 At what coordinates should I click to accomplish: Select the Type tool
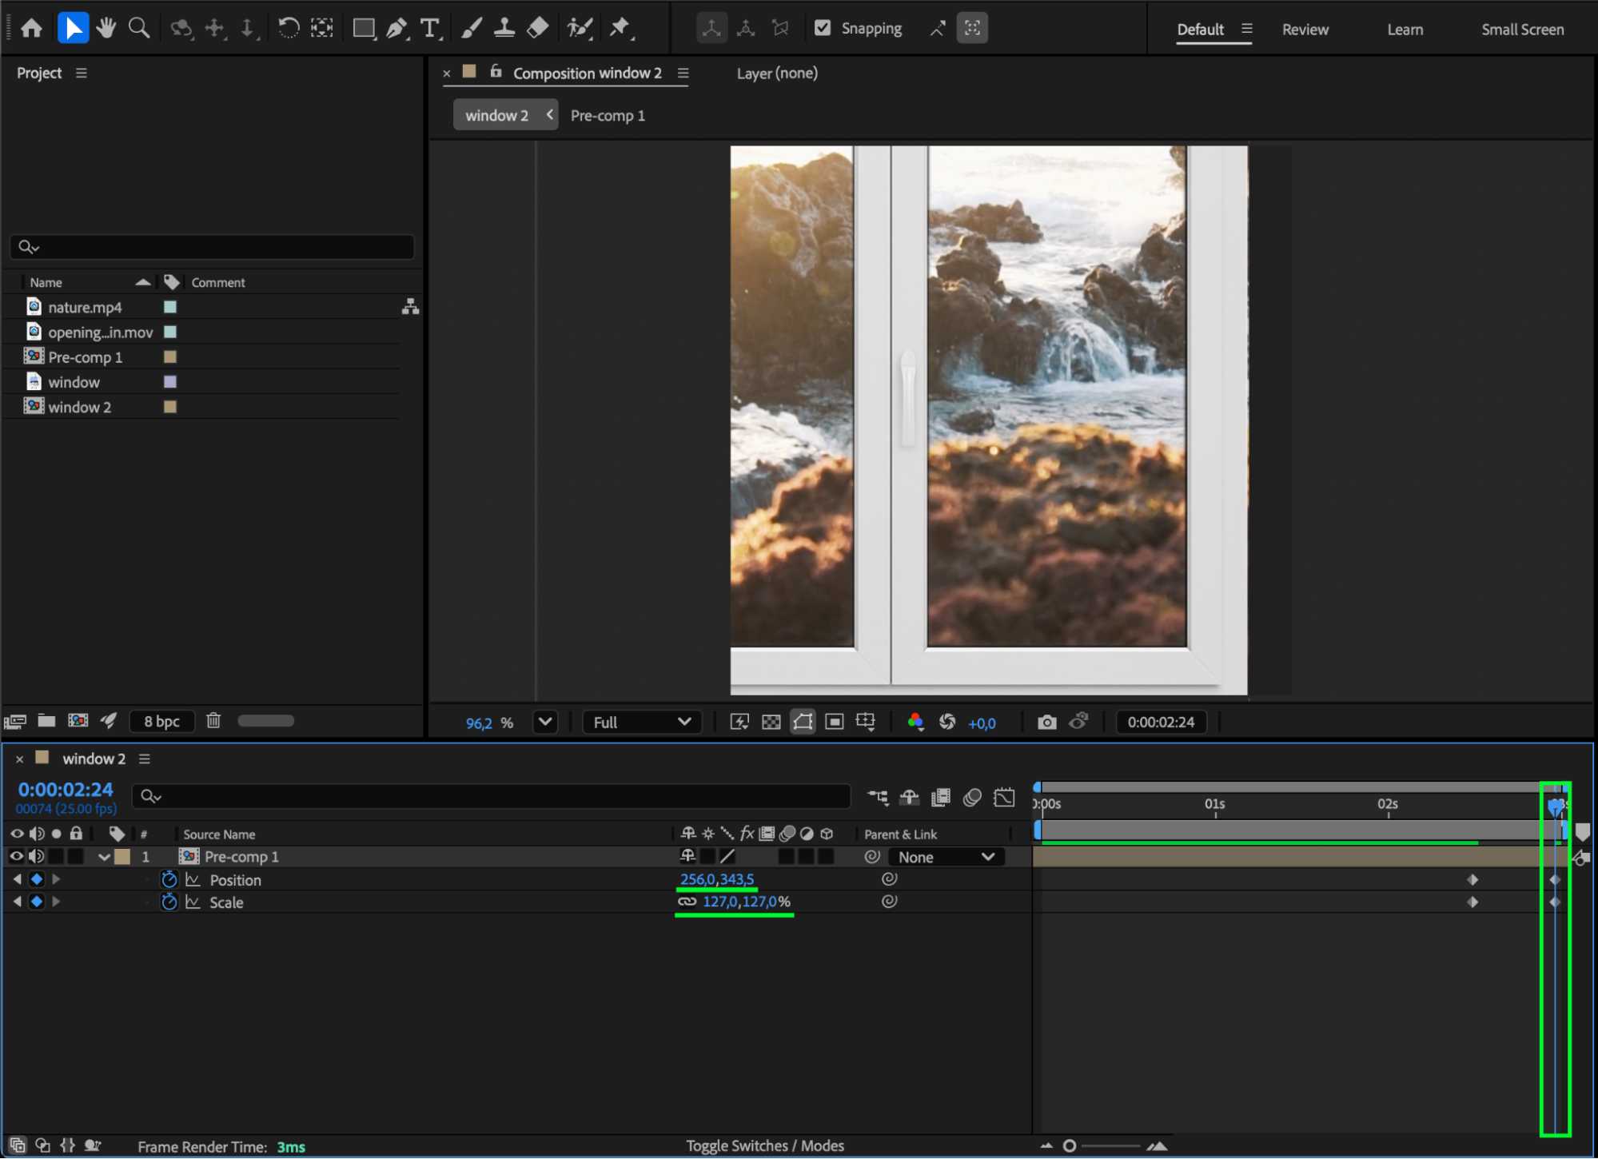(x=430, y=29)
